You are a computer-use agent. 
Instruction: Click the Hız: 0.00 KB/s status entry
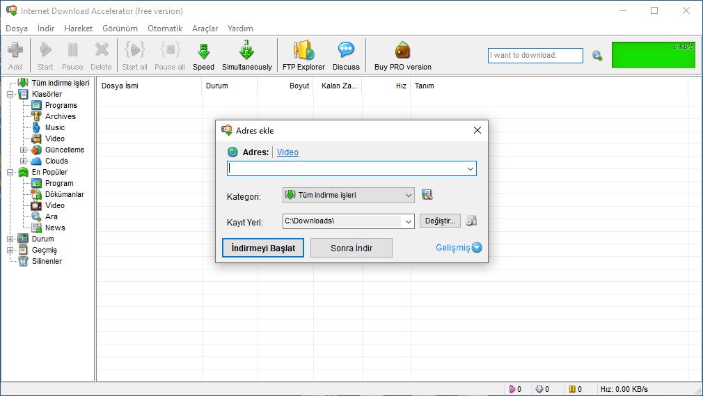pos(624,389)
